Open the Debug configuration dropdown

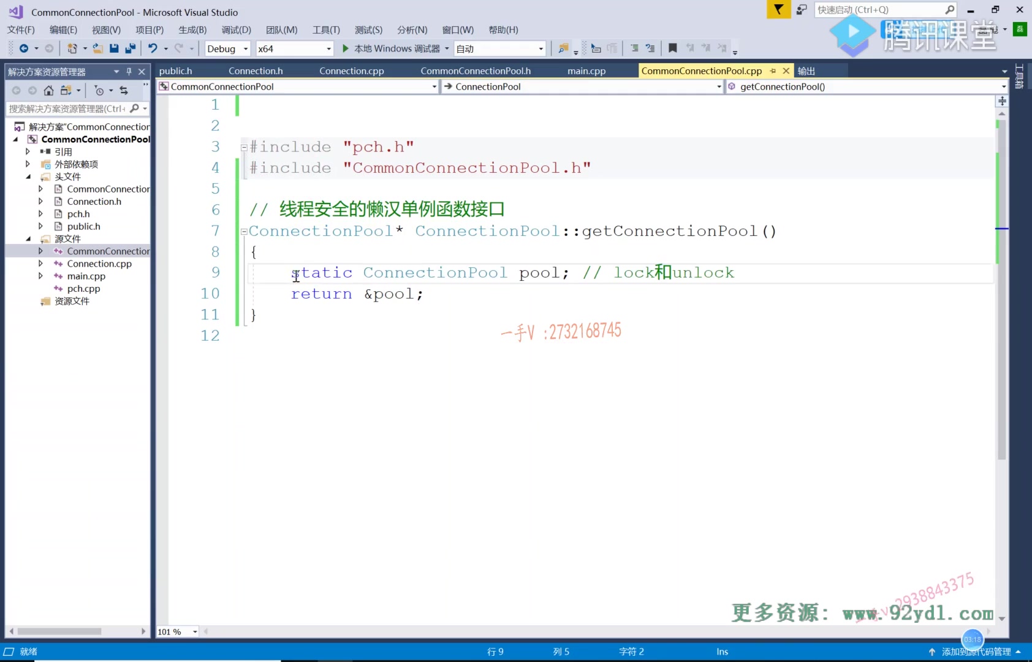(x=246, y=48)
